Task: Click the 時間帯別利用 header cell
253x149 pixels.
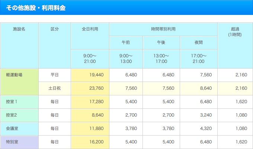Action: pos(163,29)
